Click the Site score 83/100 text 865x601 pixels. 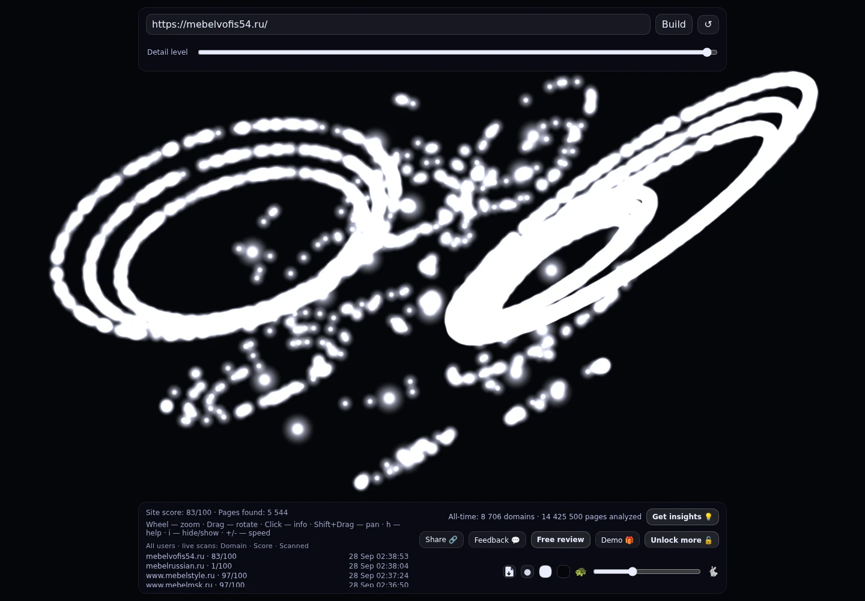point(178,513)
